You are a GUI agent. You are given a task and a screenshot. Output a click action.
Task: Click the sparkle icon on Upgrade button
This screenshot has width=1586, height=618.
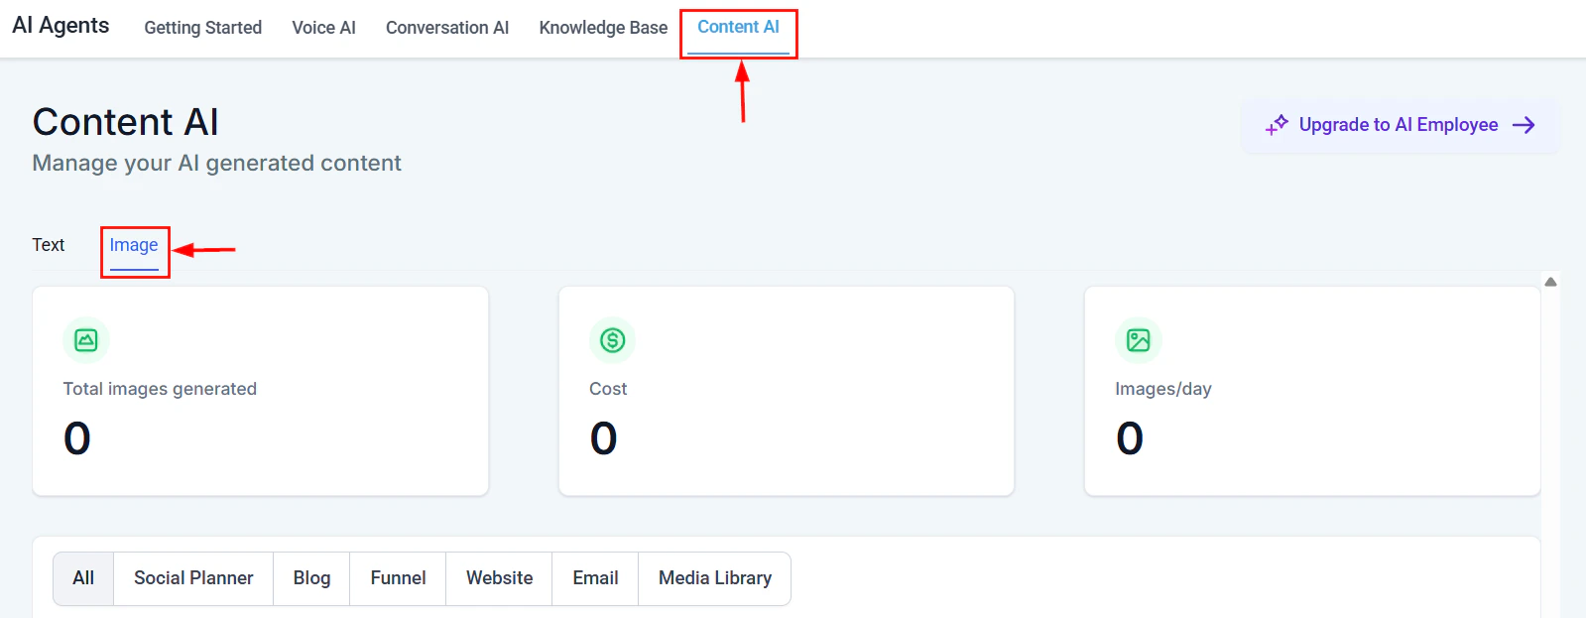click(x=1278, y=125)
